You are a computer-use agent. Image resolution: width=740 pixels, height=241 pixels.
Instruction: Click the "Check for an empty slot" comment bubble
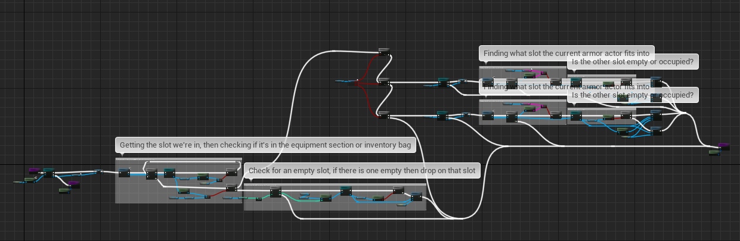(363, 171)
